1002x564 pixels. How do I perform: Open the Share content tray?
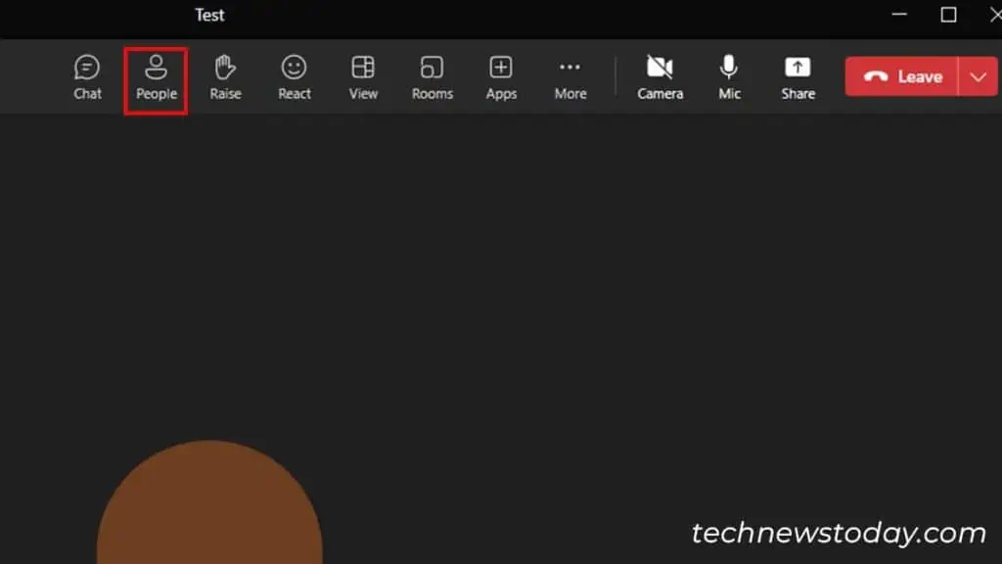pos(797,76)
